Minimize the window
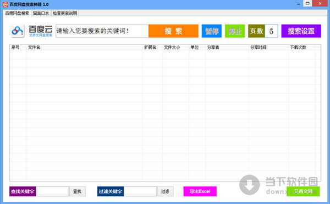 (299, 4)
